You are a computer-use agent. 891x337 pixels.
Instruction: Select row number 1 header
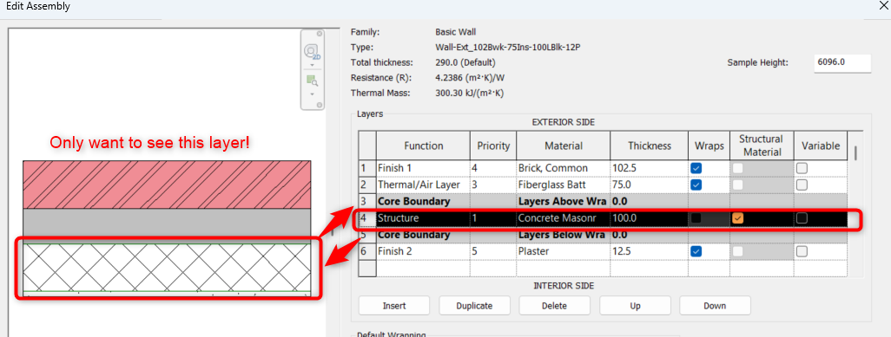pos(367,168)
